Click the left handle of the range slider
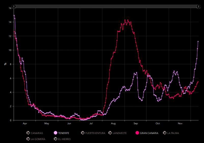The height and width of the screenshot is (143, 204). pos(14,6)
